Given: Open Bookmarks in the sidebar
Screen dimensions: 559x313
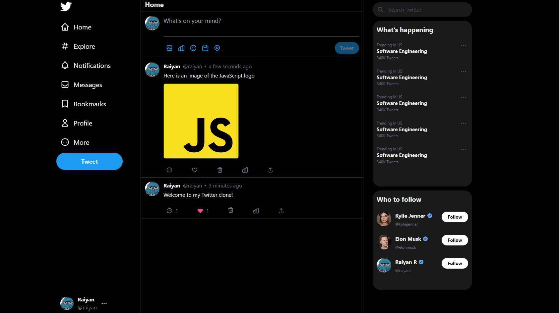Looking at the screenshot, I should [84, 104].
